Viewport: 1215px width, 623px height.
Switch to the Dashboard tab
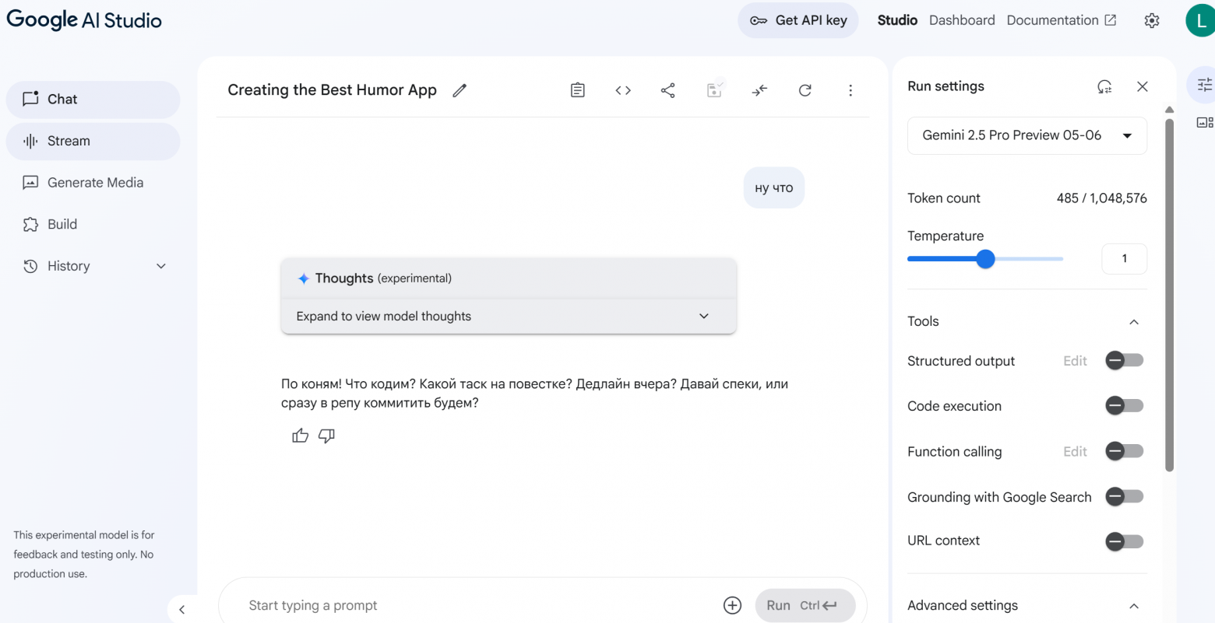pos(962,20)
